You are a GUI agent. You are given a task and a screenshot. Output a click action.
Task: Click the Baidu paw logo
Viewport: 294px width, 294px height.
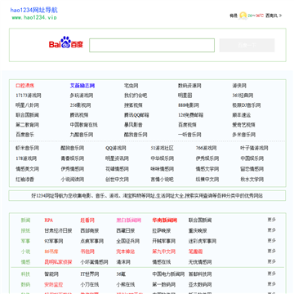pyautogui.click(x=66, y=42)
